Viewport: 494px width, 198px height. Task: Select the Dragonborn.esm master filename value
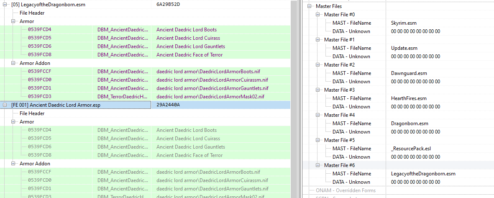pyautogui.click(x=409, y=123)
